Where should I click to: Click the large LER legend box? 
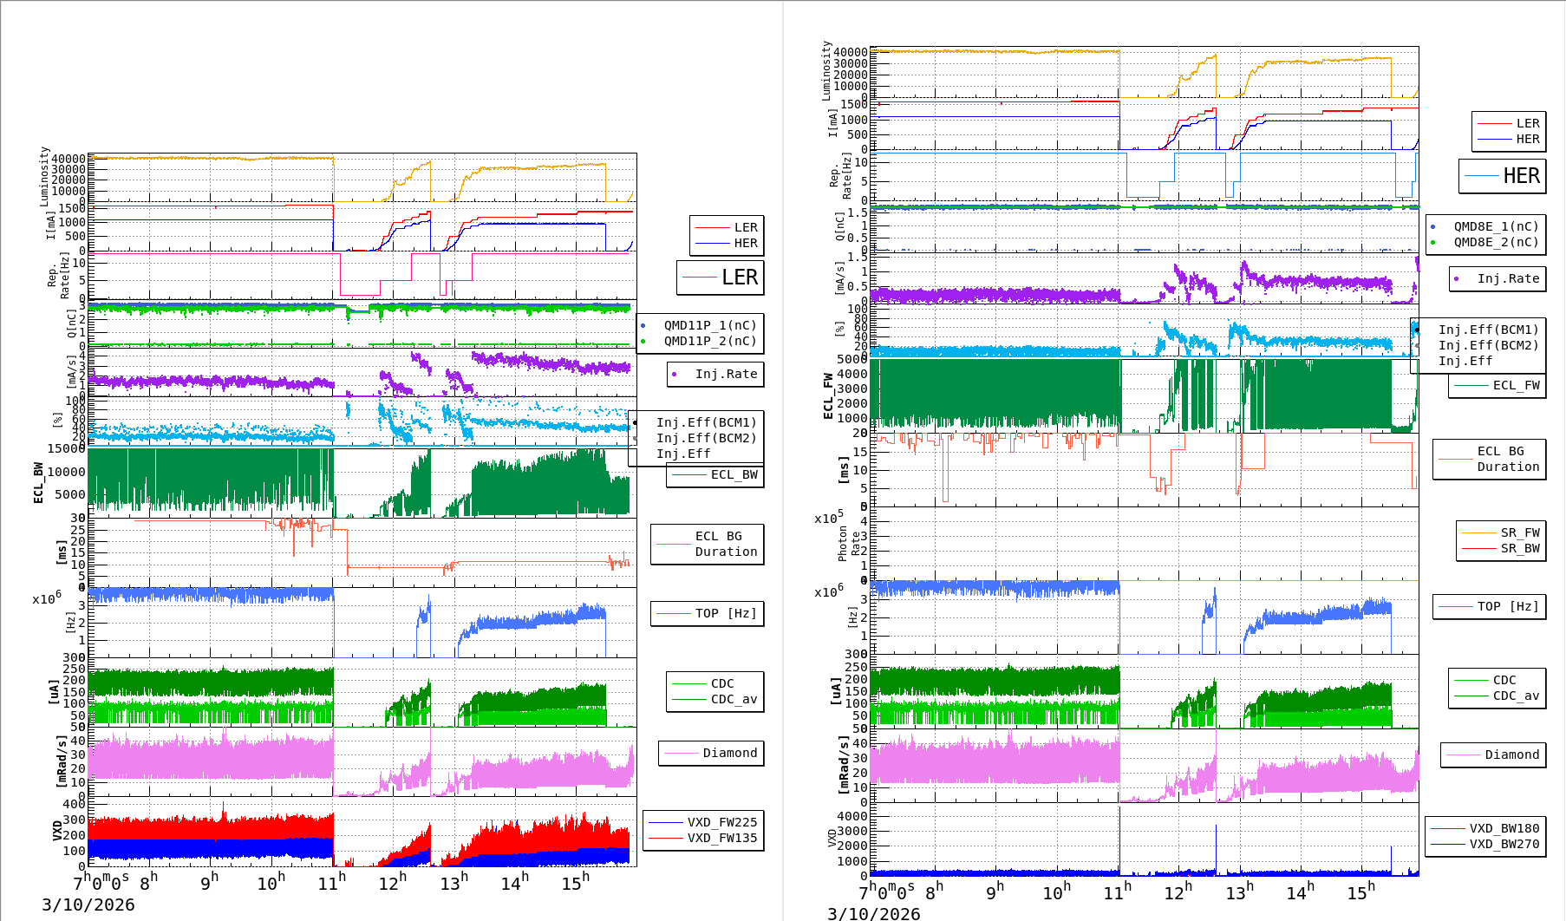click(x=721, y=278)
